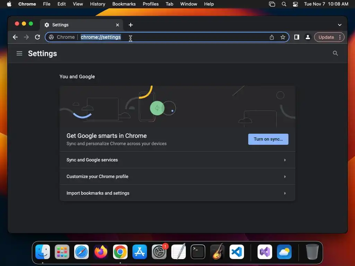The height and width of the screenshot is (266, 355).
Task: Open TextEdit from the Dock
Action: [179, 252]
